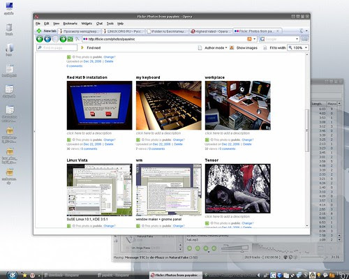Open the Linux Vista photo thumbnail
Image resolution: width=349 pixels, height=279 pixels.
click(99, 190)
